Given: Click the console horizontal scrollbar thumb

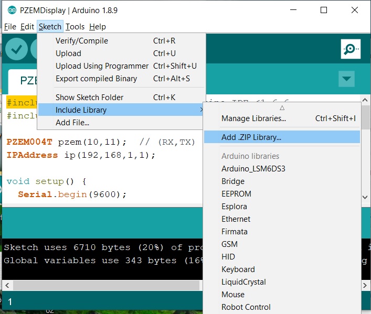Looking at the screenshot, I should 106,285.
